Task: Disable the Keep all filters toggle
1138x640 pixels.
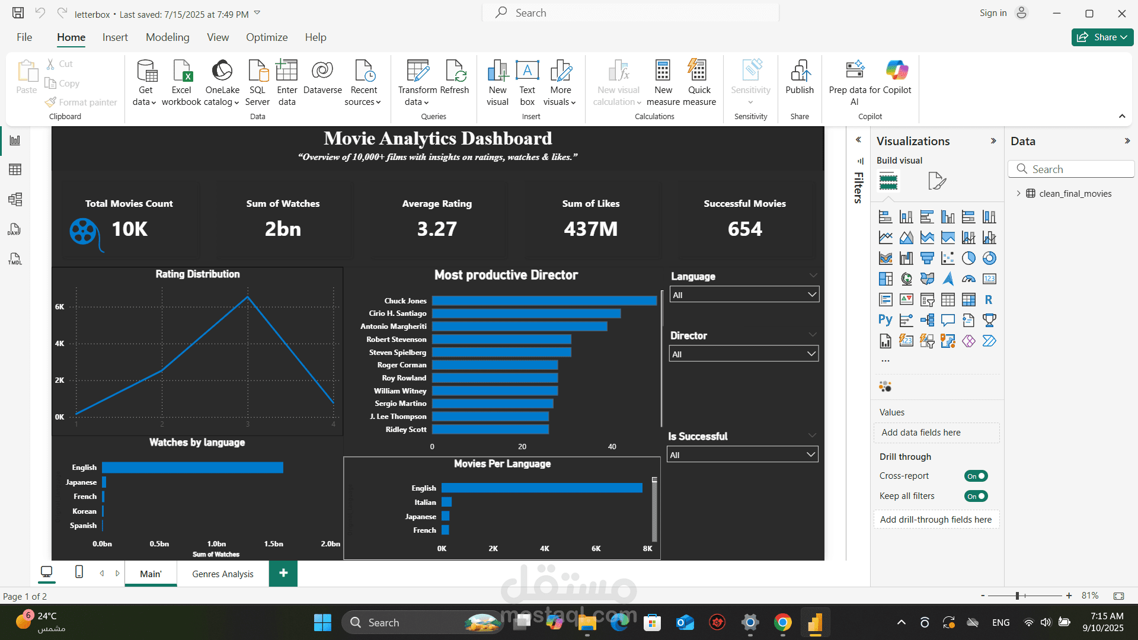Action: point(976,497)
